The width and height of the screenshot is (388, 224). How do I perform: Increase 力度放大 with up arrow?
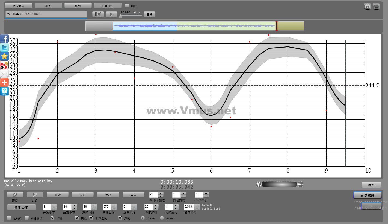pos(176,206)
